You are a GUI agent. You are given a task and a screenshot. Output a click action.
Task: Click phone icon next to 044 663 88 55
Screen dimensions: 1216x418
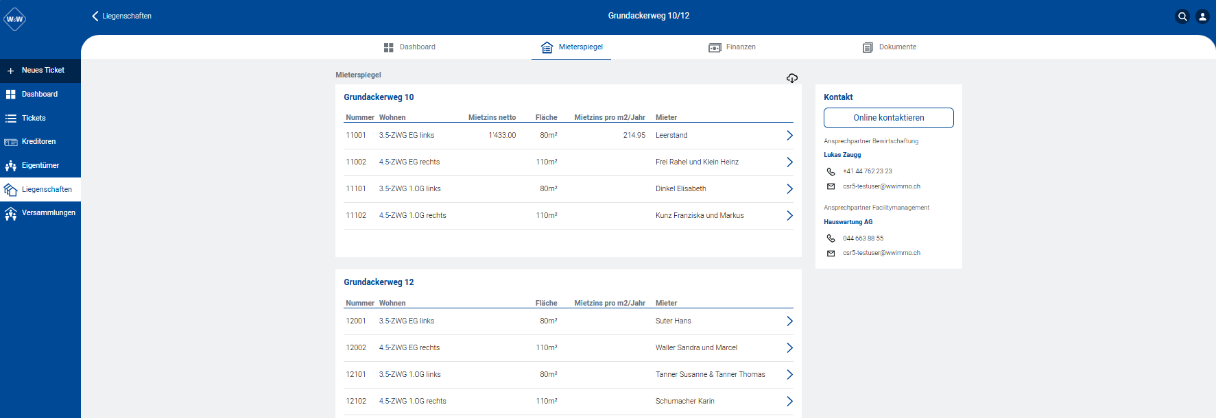tap(831, 238)
